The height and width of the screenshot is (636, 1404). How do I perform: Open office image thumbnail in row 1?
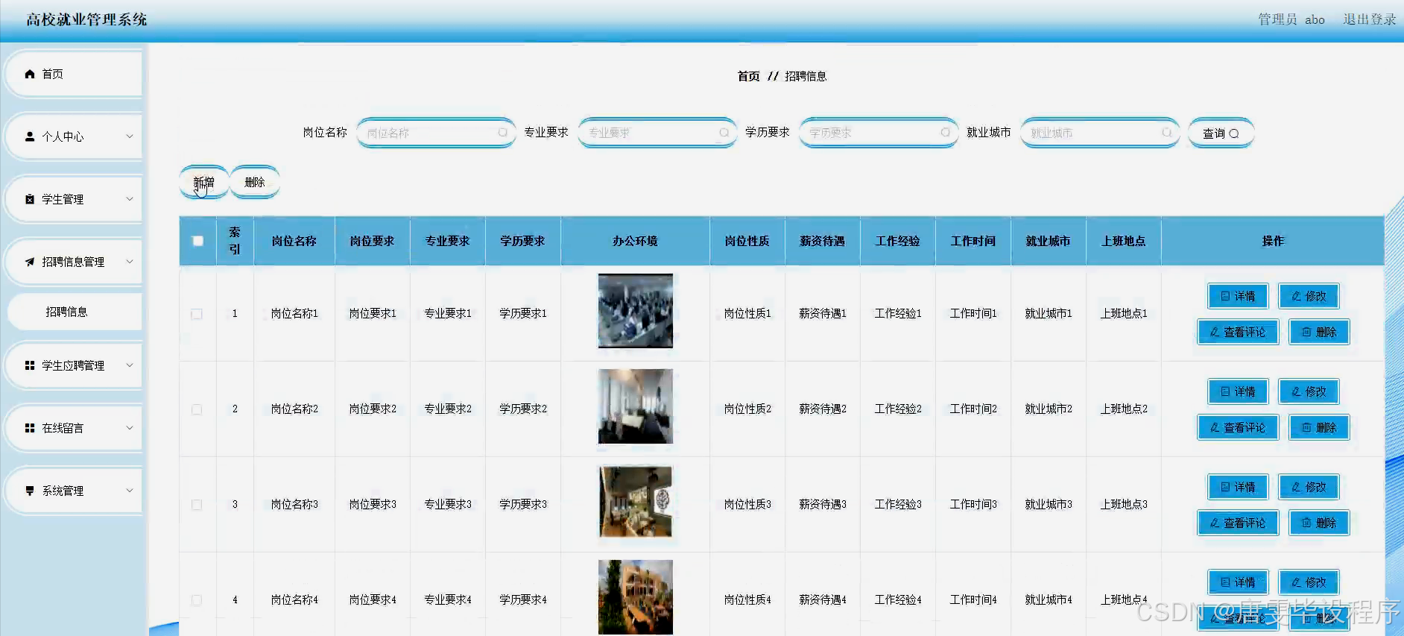coord(636,311)
